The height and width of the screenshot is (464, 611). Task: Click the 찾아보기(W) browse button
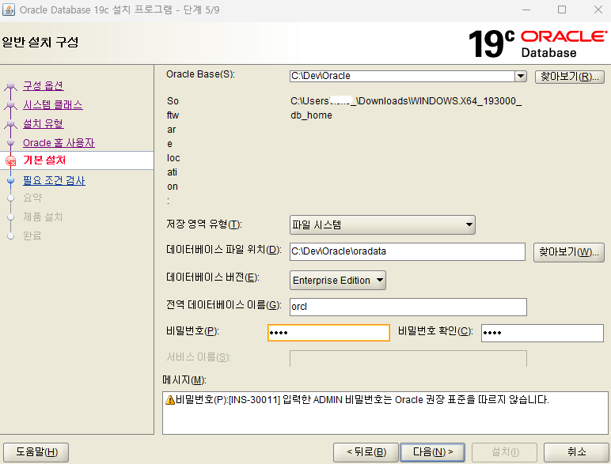[x=568, y=252]
